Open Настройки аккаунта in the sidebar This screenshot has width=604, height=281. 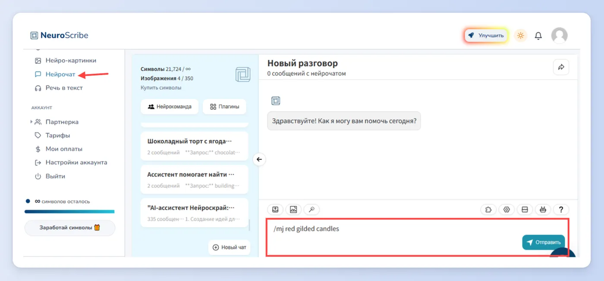click(71, 163)
